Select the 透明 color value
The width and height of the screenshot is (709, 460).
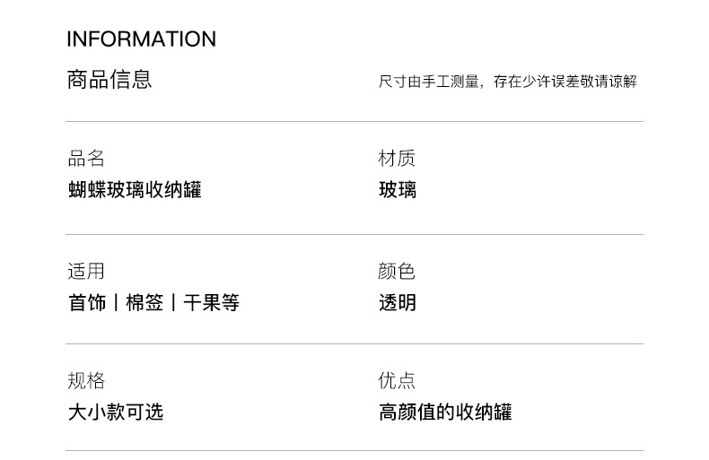click(x=397, y=303)
